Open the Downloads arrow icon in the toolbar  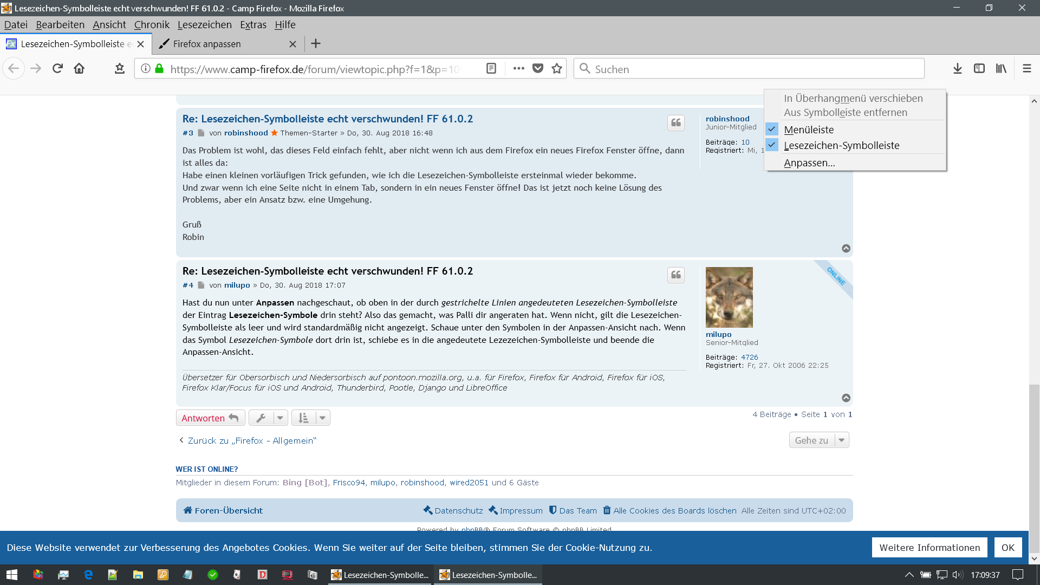957,69
